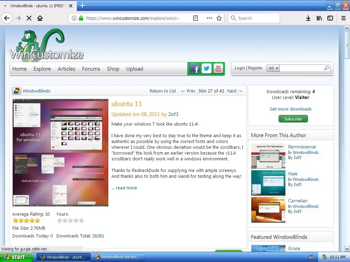This screenshot has width=350, height=262.
Task: Open the Reminiscence skin link
Action: (x=302, y=147)
